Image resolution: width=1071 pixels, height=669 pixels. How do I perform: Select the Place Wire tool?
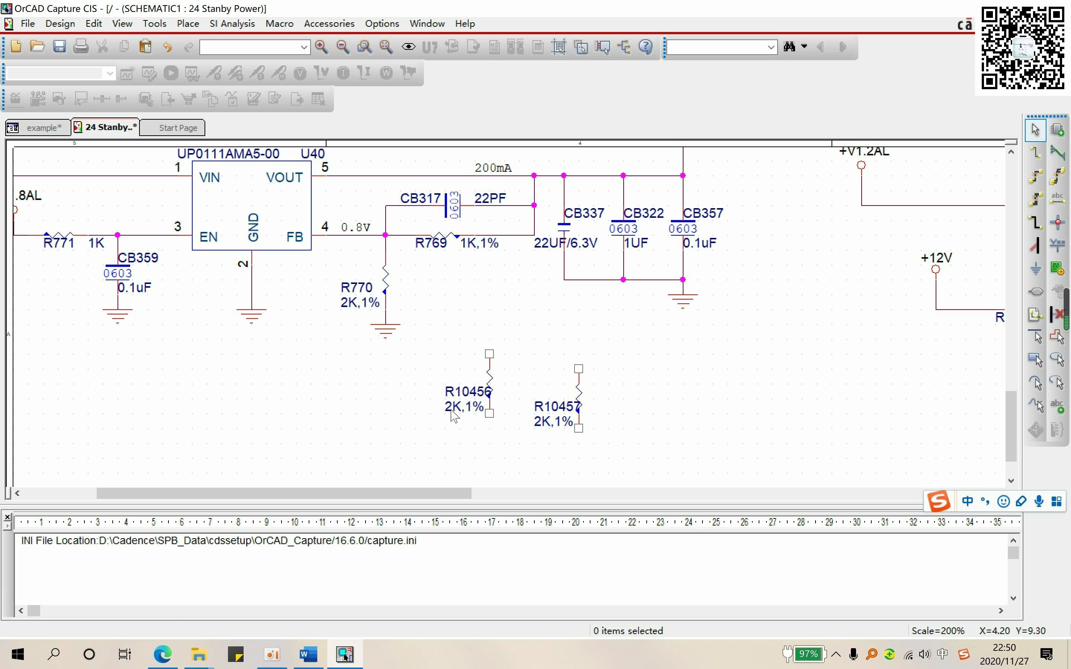tap(1036, 153)
